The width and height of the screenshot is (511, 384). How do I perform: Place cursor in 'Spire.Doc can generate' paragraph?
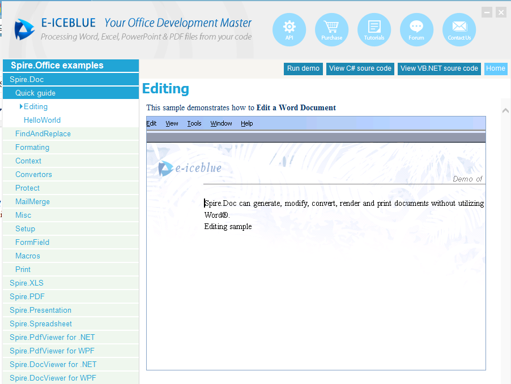point(344,204)
